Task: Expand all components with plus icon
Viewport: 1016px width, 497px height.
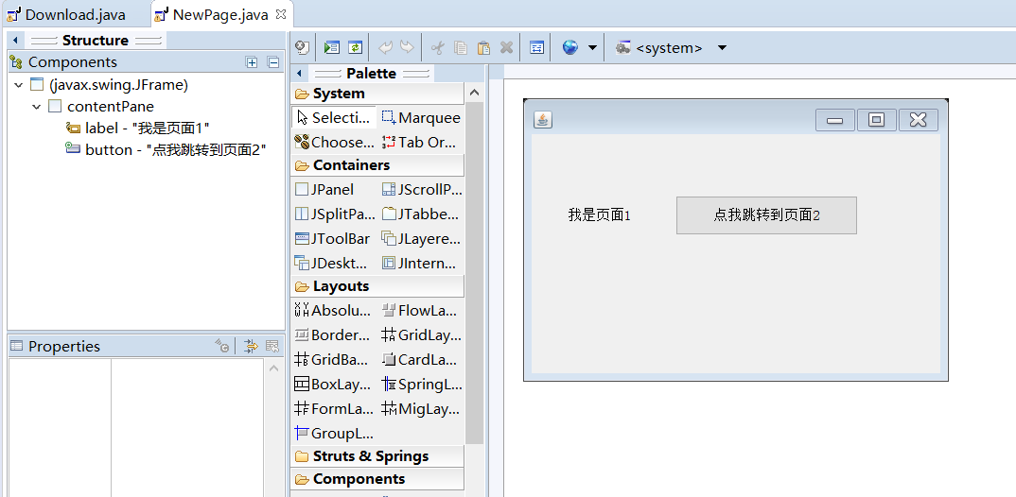Action: tap(252, 62)
